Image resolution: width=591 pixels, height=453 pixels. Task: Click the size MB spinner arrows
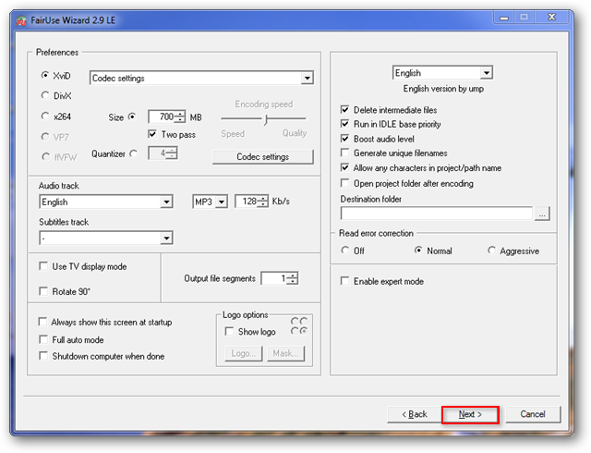click(180, 116)
